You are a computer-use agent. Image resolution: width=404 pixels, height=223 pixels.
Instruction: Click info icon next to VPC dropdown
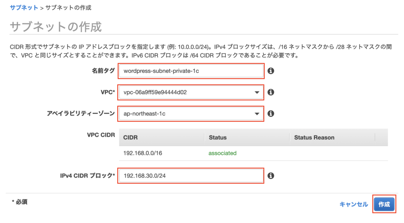(271, 92)
